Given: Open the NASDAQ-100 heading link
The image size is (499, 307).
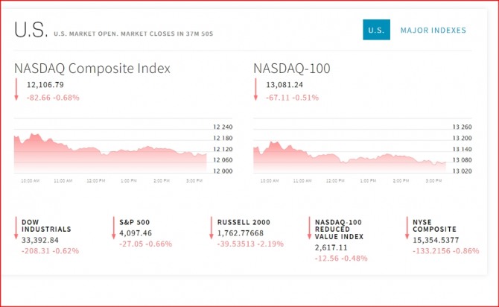Looking at the screenshot, I should [x=292, y=69].
